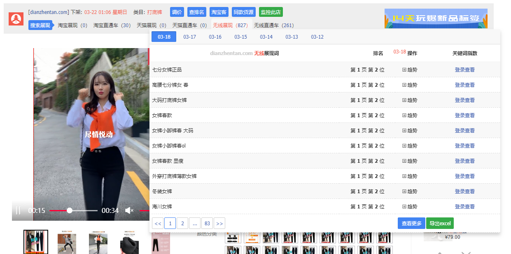Screen dimensions: 511x254
Task: Click the 查看更多 button
Action: point(411,223)
